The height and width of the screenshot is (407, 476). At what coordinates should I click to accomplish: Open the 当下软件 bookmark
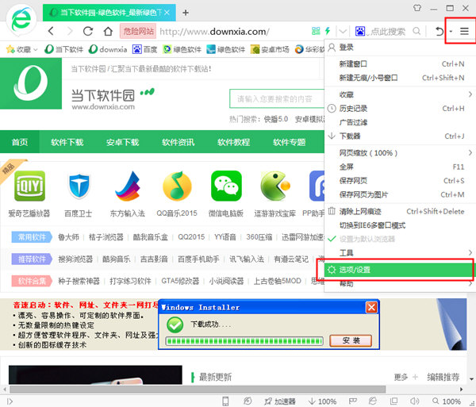point(63,49)
